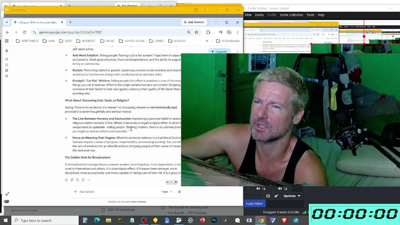Mute second speaker in OBS mixer
400x225 pixels.
280,188
